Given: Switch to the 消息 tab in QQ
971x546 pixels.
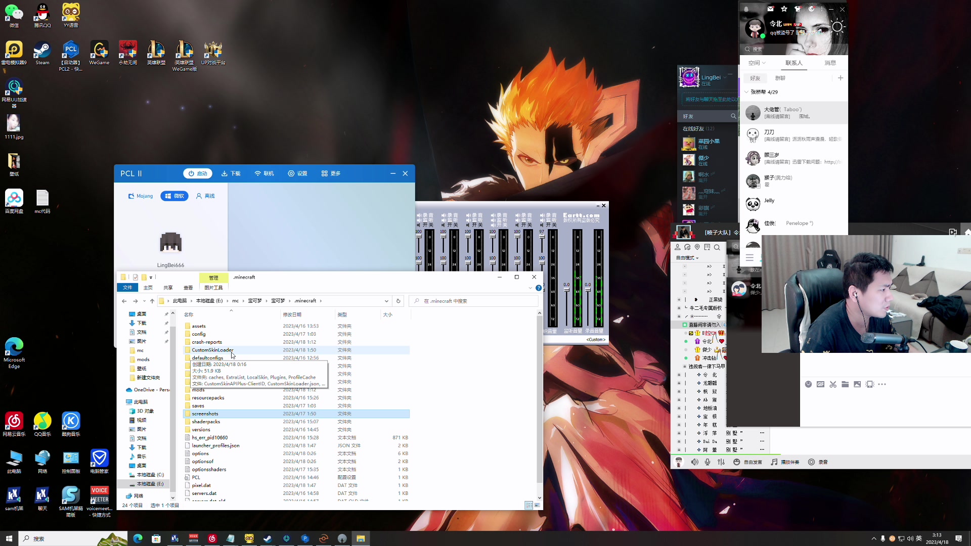Looking at the screenshot, I should [x=830, y=63].
